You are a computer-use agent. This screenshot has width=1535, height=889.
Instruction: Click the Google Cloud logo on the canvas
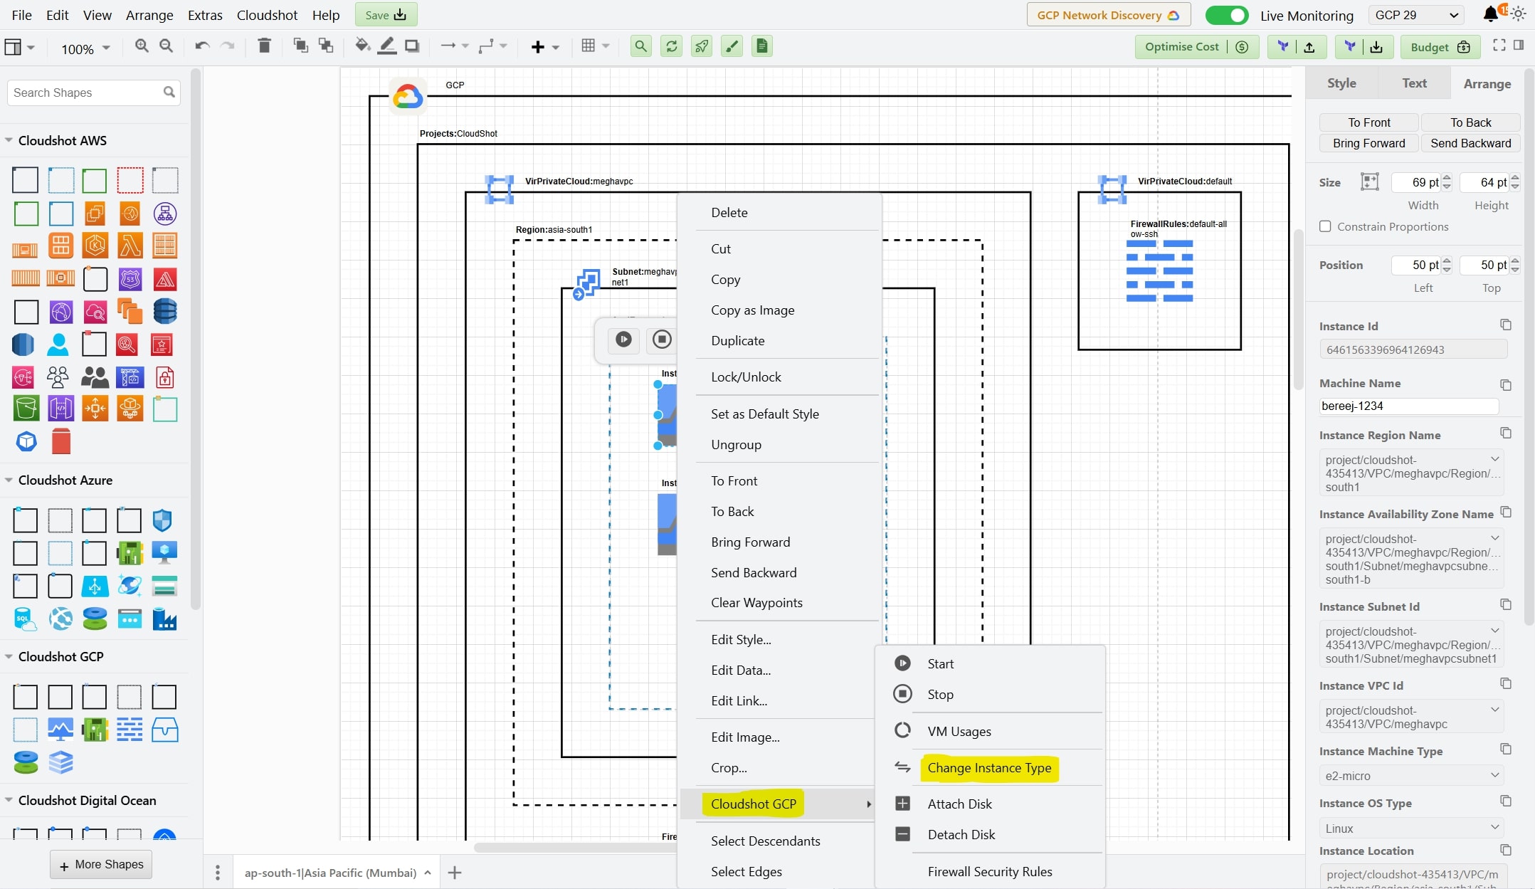click(x=408, y=96)
